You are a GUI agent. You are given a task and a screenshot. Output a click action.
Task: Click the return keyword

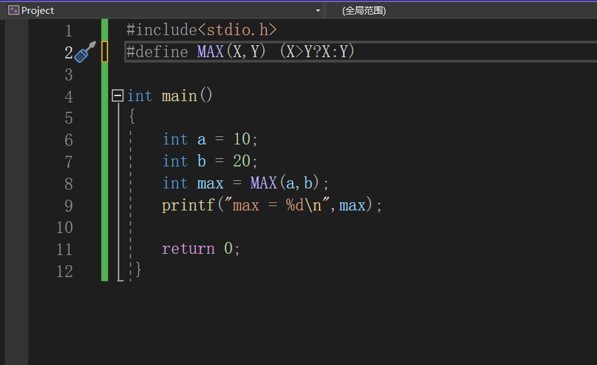[188, 249]
